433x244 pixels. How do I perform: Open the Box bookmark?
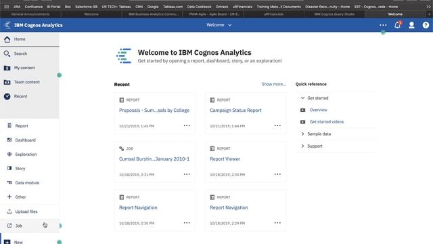[x=68, y=7]
